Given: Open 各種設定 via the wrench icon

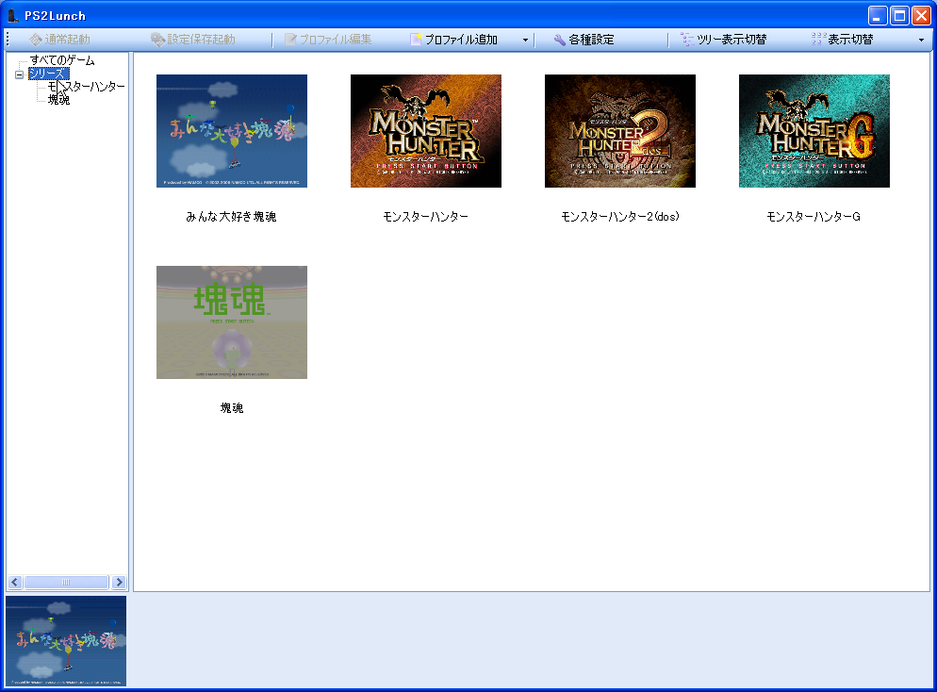Looking at the screenshot, I should click(x=559, y=40).
